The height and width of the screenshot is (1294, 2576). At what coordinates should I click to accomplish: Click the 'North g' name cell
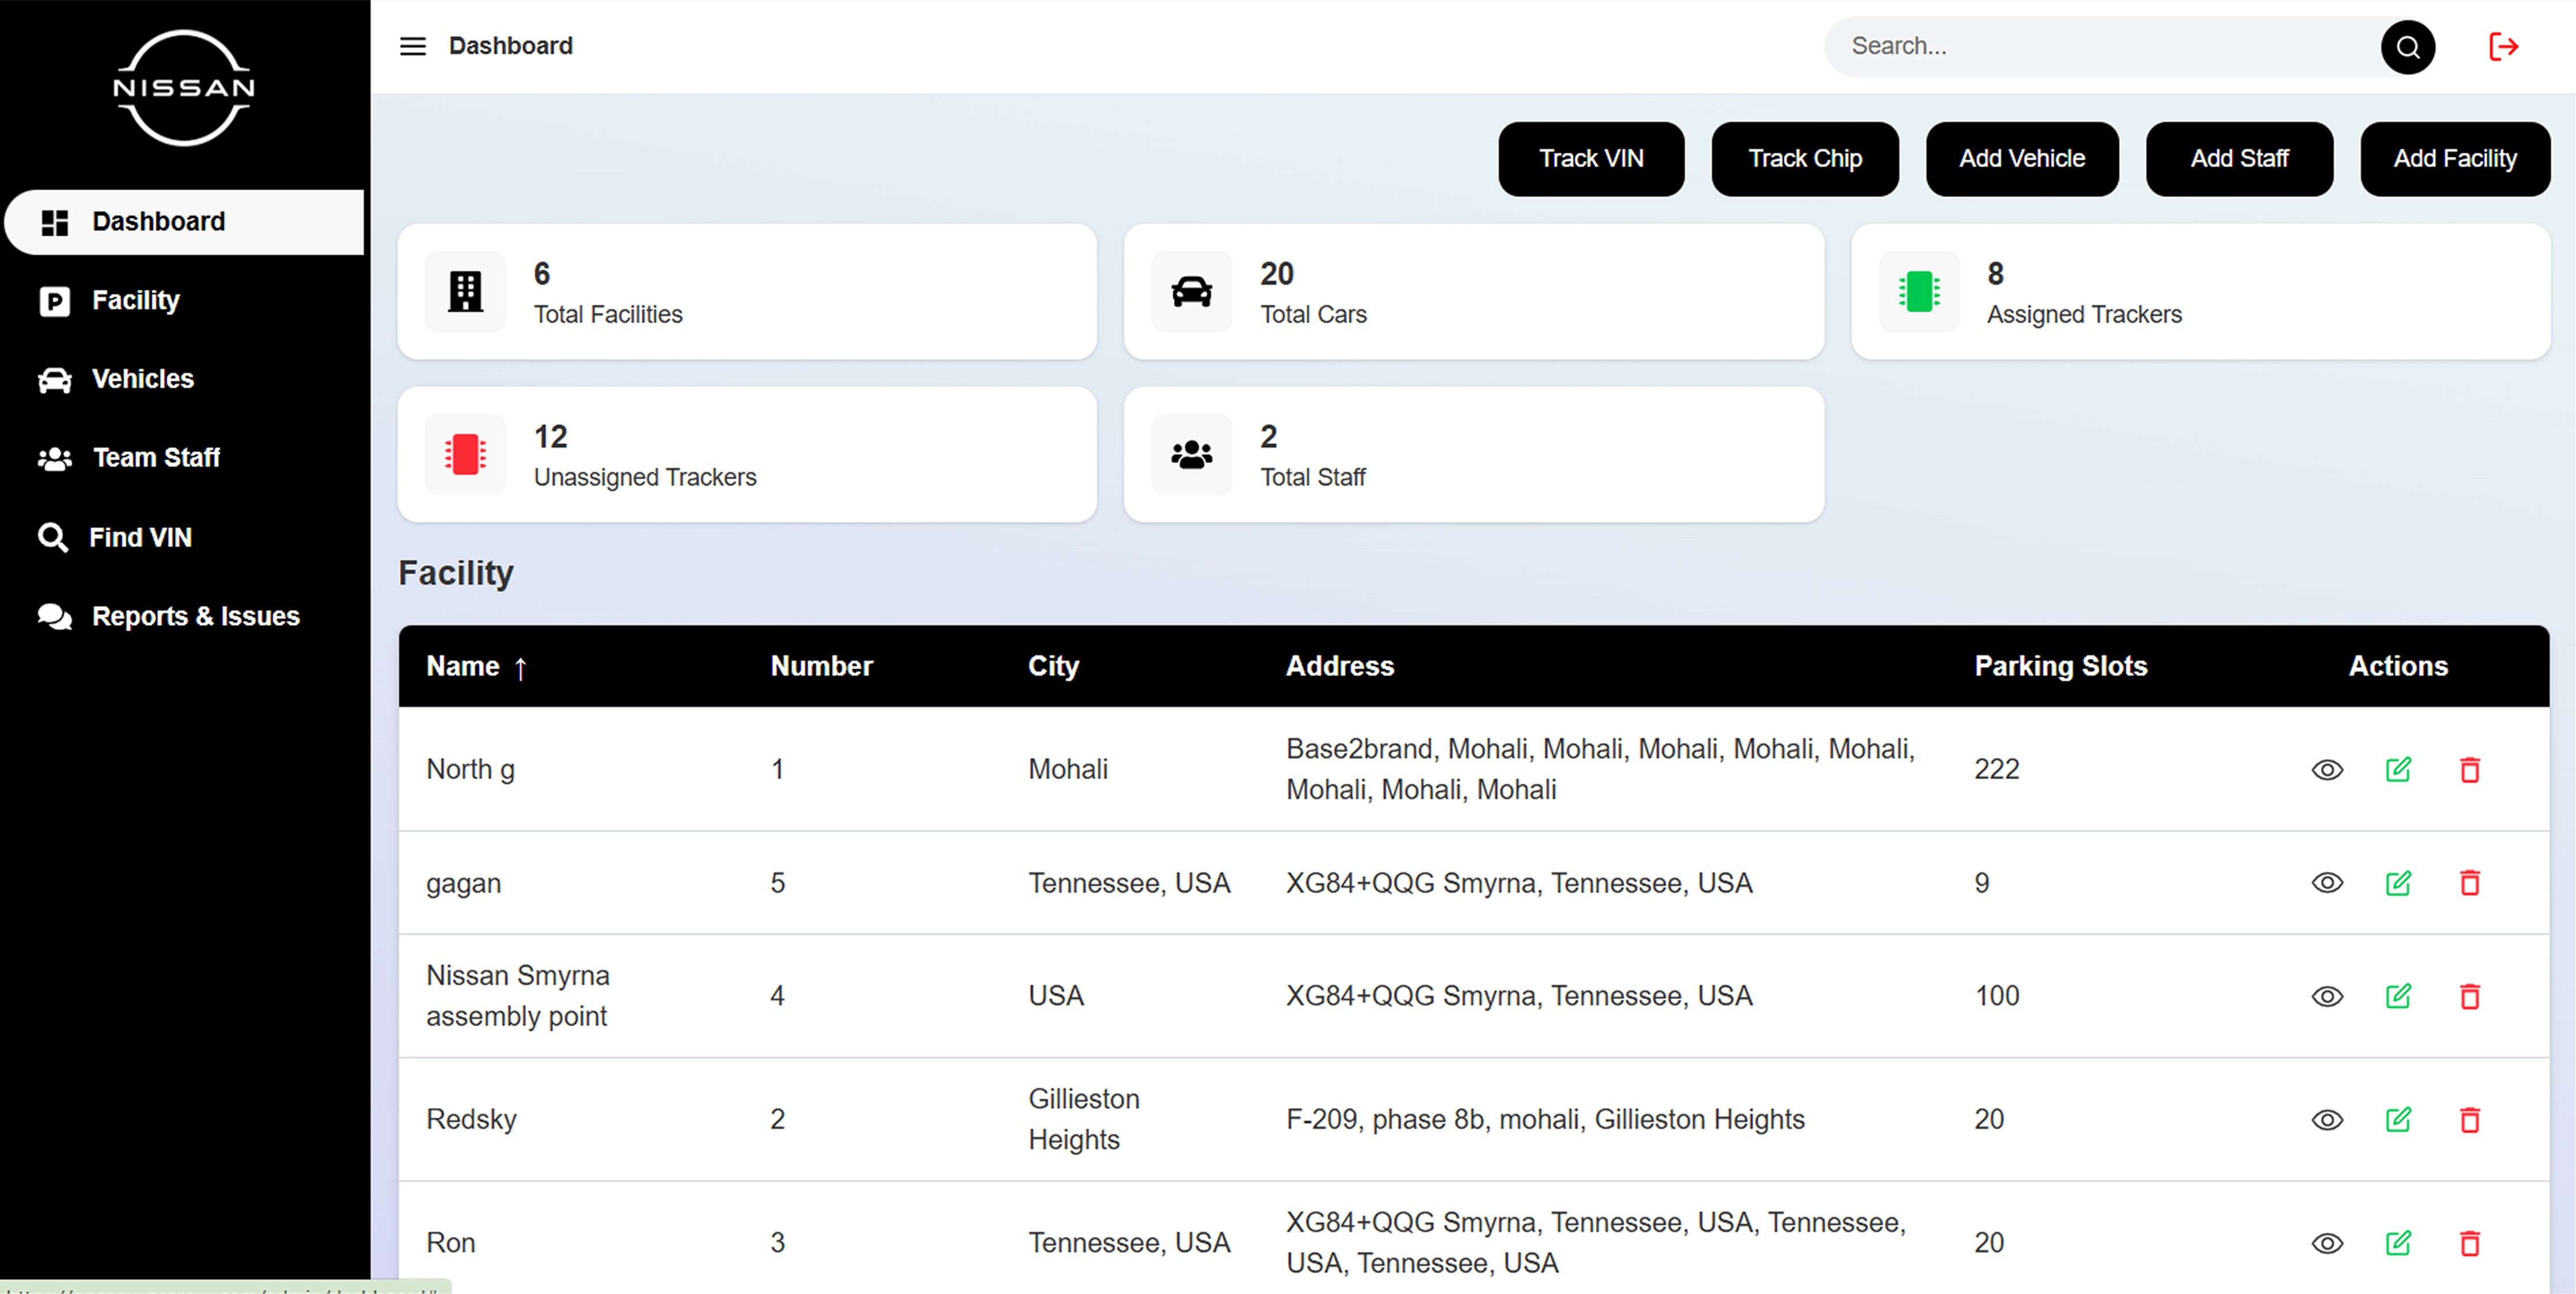tap(470, 769)
